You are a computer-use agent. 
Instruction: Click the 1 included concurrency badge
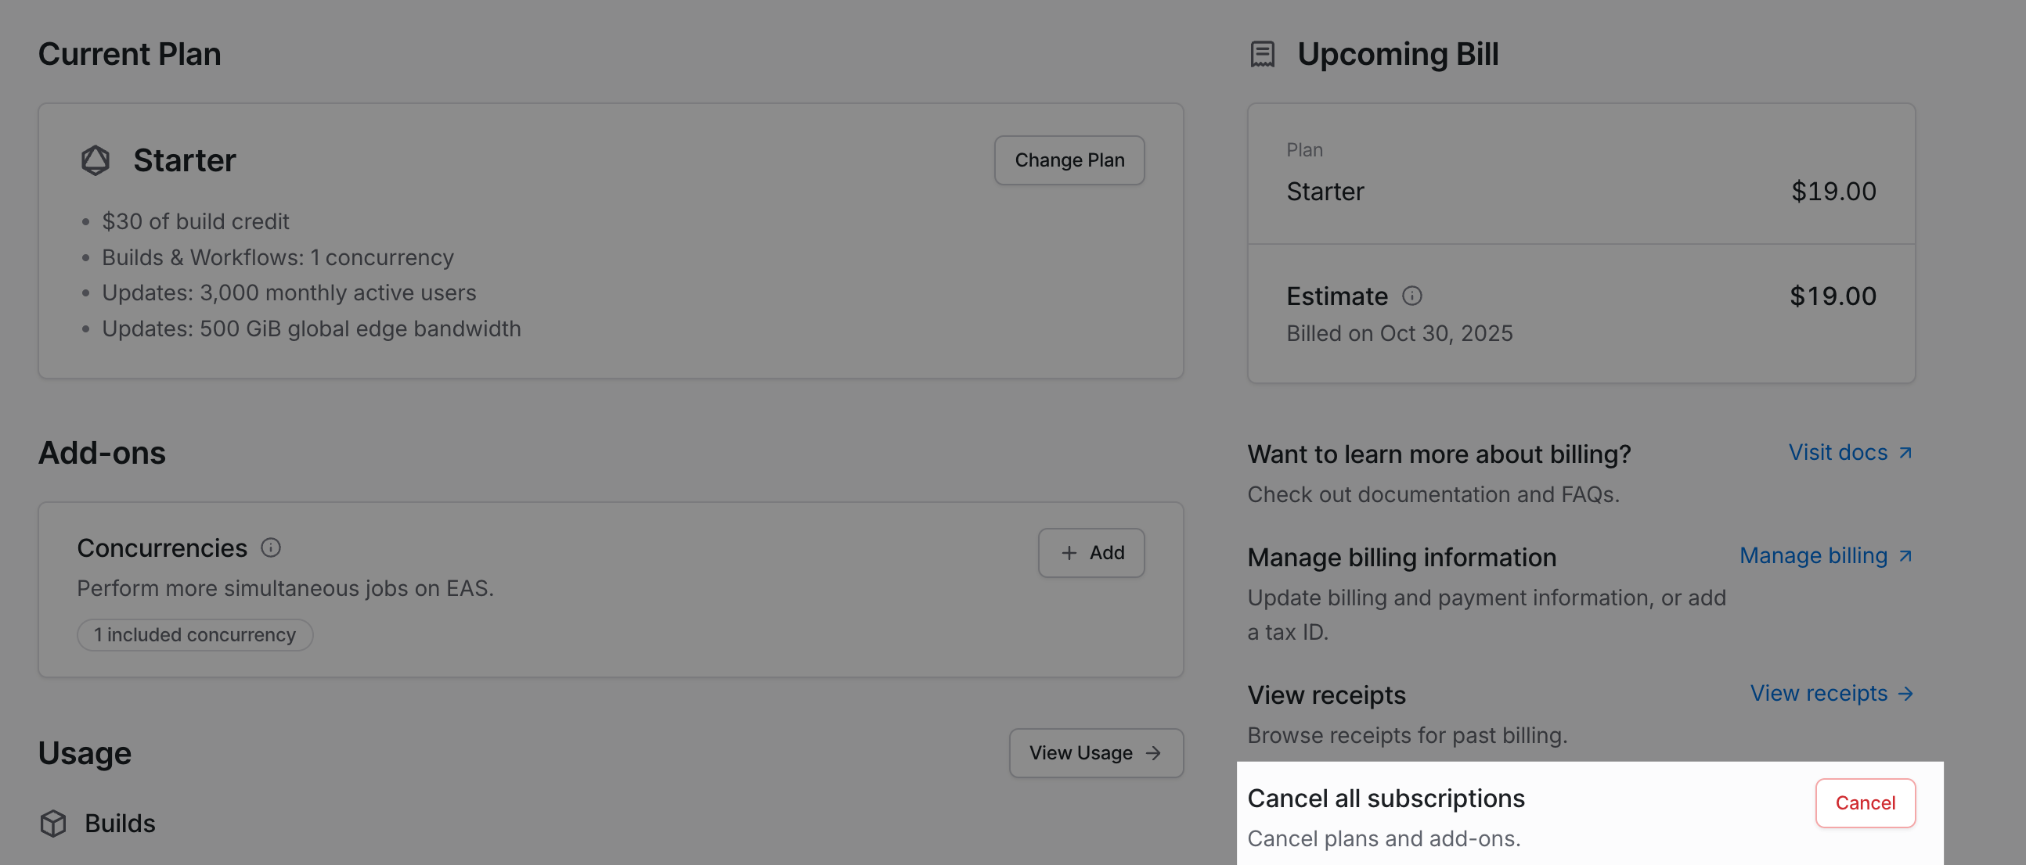194,634
